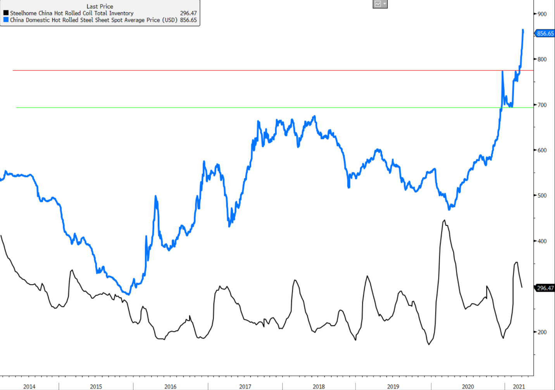Select the red horizontal resistance line
The image size is (555, 390).
[233, 70]
